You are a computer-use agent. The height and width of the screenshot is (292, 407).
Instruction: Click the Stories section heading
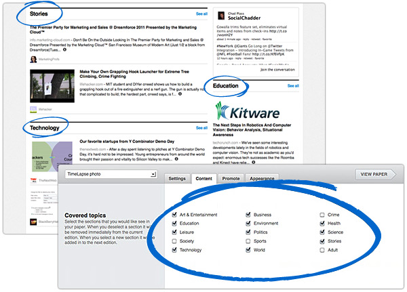pyautogui.click(x=39, y=14)
